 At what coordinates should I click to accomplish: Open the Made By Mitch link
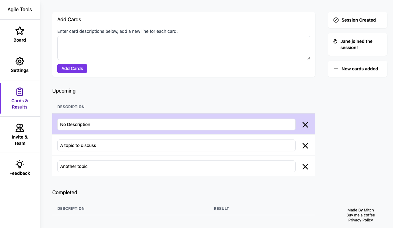pos(361,210)
